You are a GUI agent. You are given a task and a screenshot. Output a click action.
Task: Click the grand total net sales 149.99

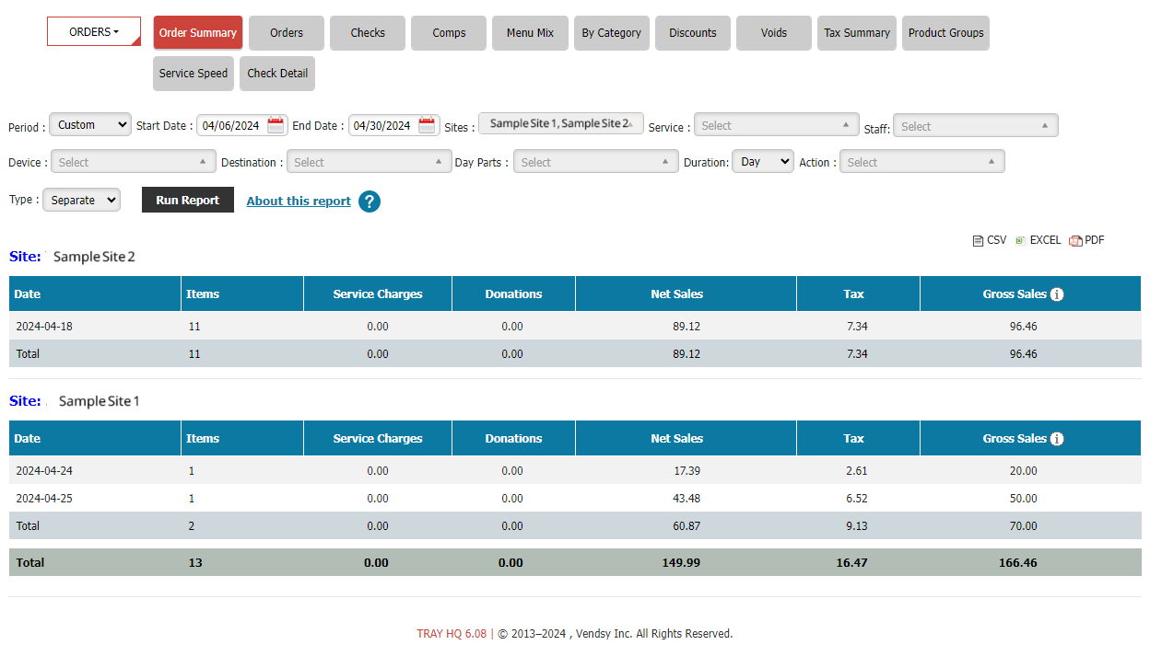click(x=681, y=562)
